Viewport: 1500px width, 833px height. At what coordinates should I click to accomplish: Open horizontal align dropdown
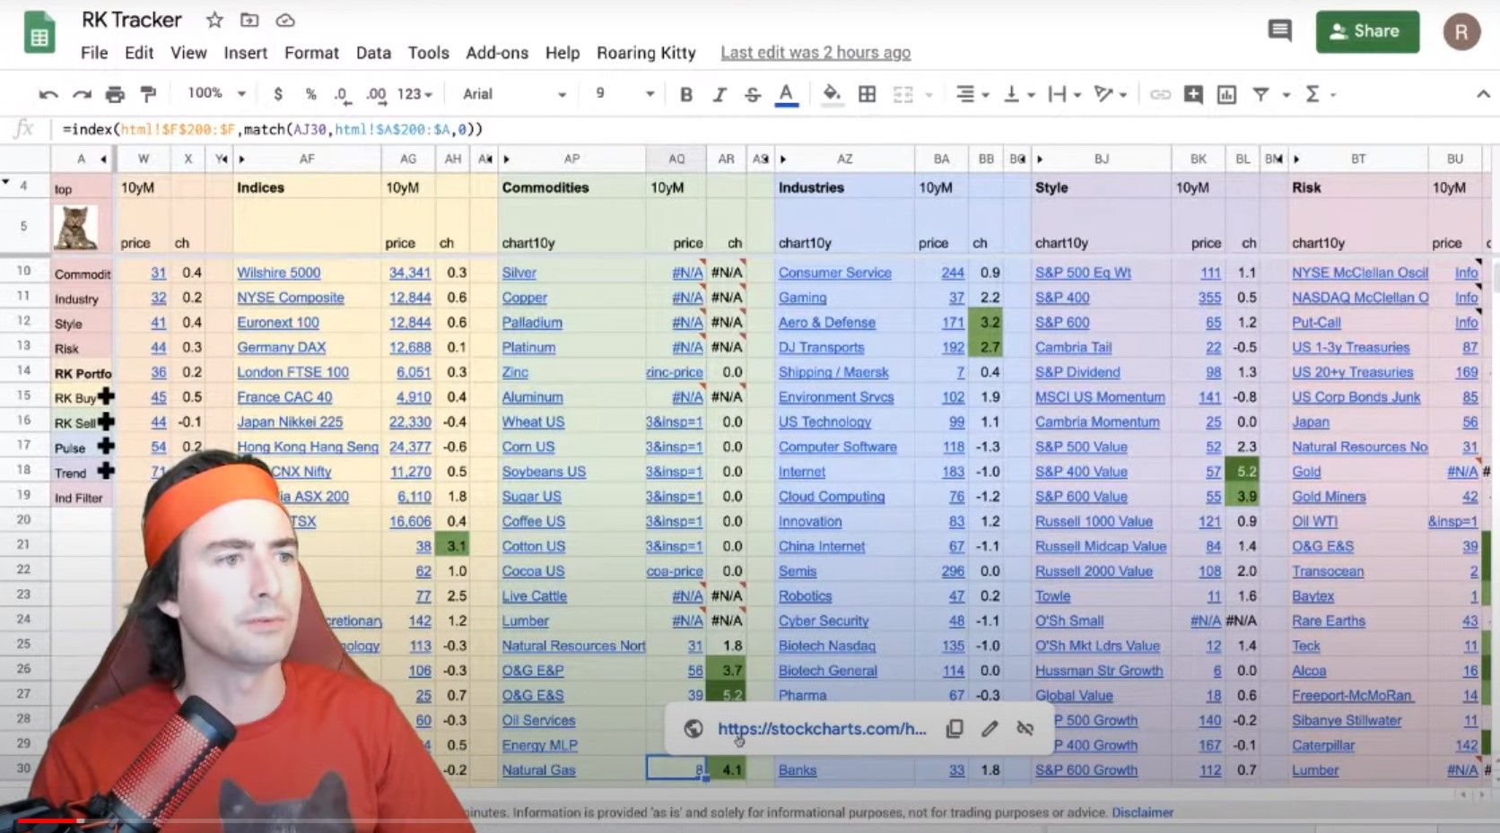tap(972, 94)
